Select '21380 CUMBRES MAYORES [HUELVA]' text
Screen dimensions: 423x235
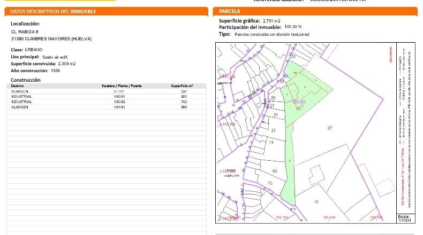point(51,39)
